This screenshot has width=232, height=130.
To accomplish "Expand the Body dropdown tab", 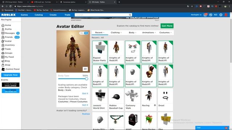I will click(133, 32).
